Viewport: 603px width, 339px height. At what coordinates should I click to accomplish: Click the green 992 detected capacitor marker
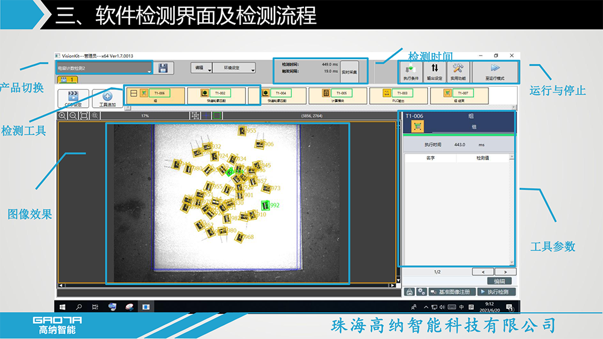coord(265,205)
